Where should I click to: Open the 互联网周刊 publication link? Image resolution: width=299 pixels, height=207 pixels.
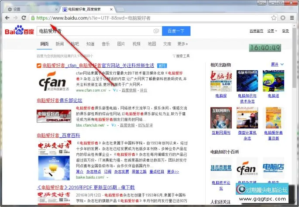[221, 133]
